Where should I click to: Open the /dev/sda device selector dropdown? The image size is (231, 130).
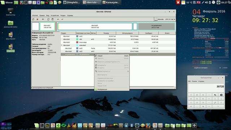165,19
